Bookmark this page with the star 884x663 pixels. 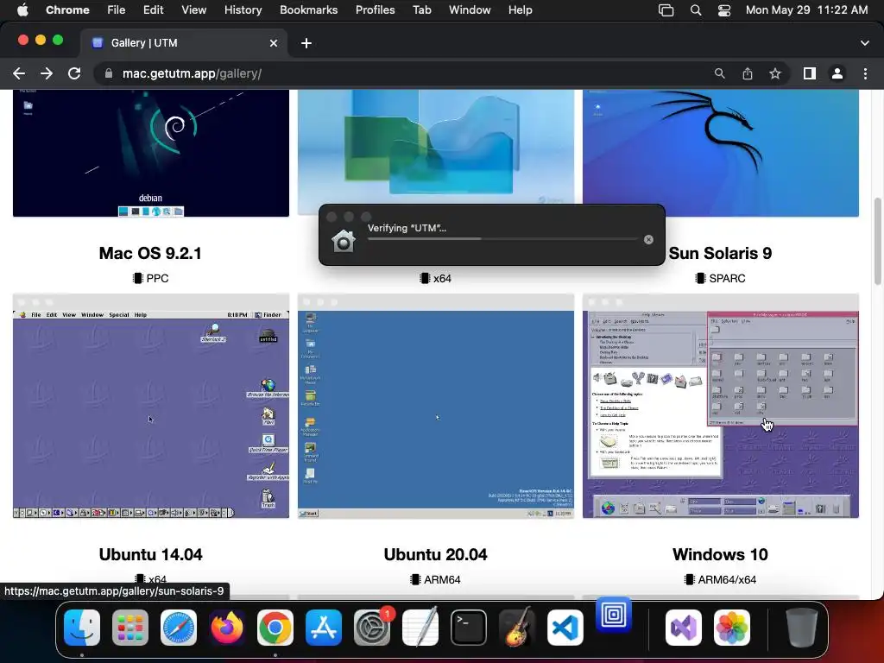[775, 73]
